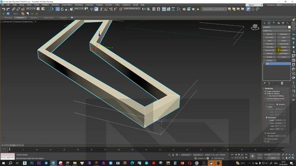The height and width of the screenshot is (166, 296).
Task: Click the TurboSmooth modifier button
Action: [284, 44]
